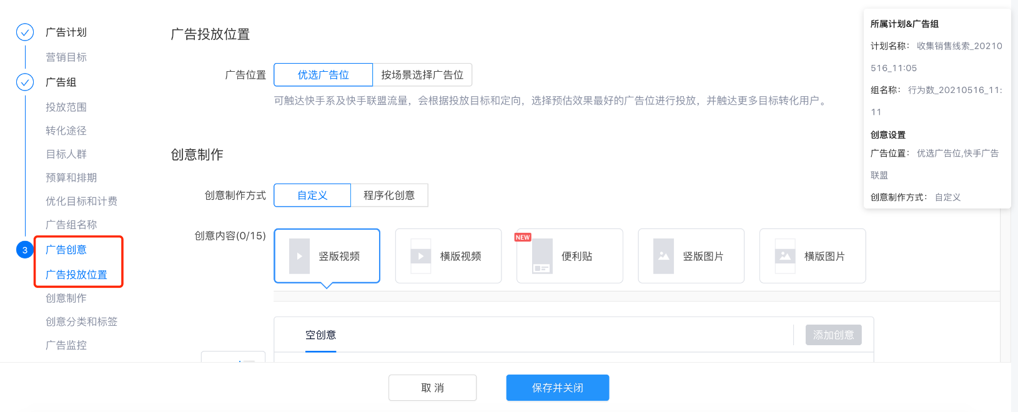This screenshot has height=412, width=1018.
Task: Choose 程序化创意 production mode
Action: pyautogui.click(x=389, y=195)
